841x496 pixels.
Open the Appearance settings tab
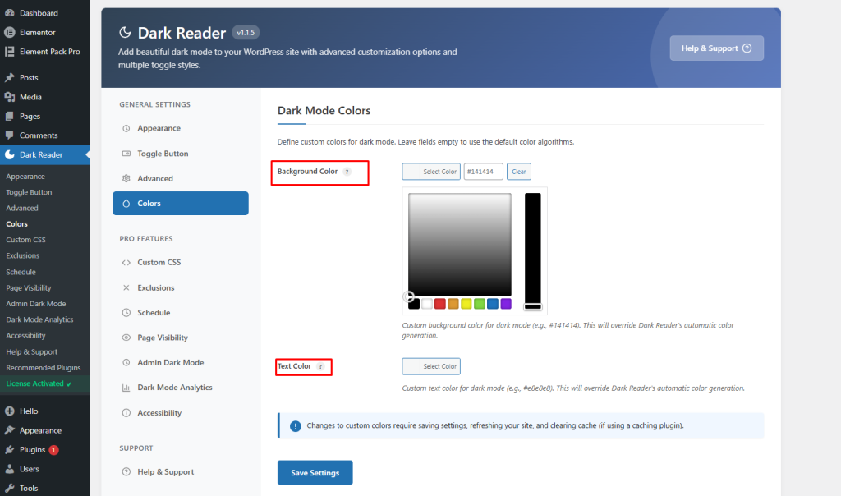(180, 128)
